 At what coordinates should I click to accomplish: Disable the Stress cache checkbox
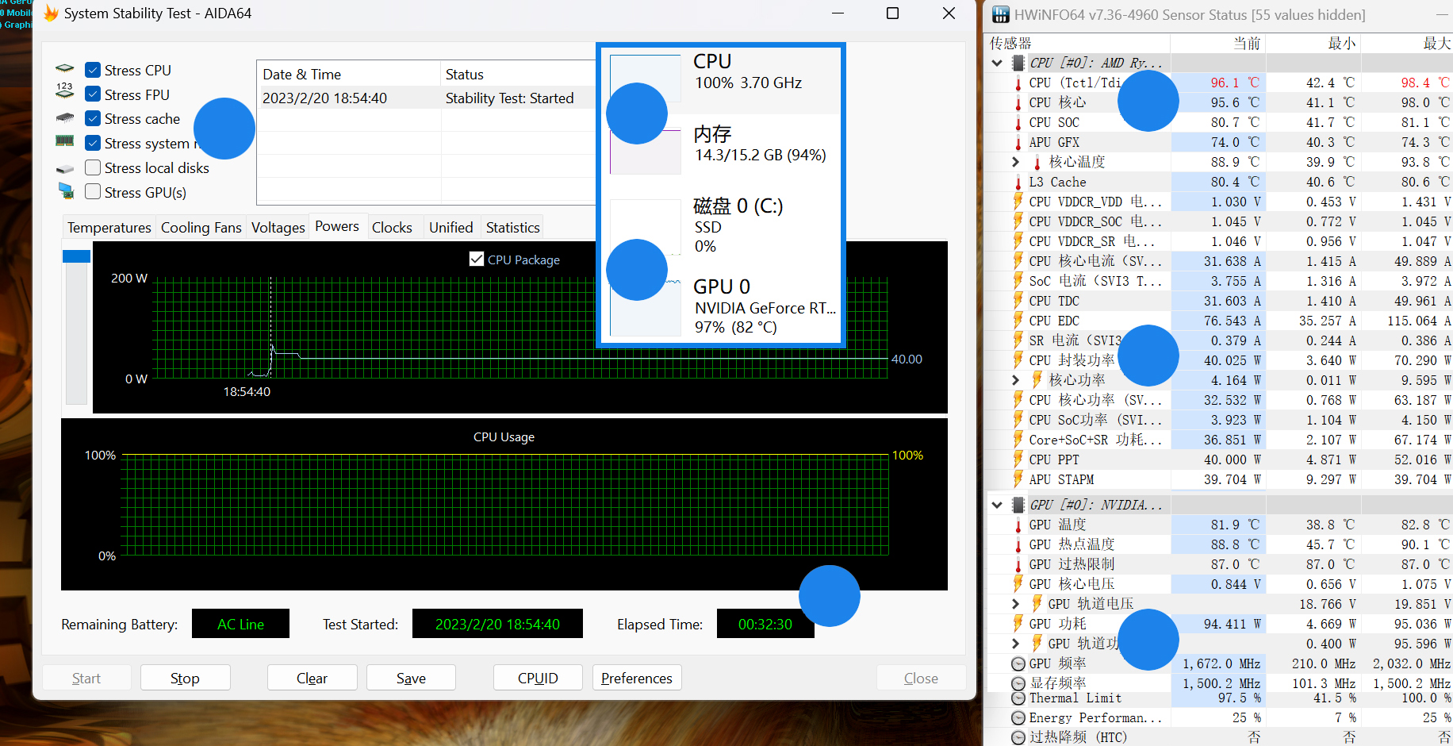93,118
